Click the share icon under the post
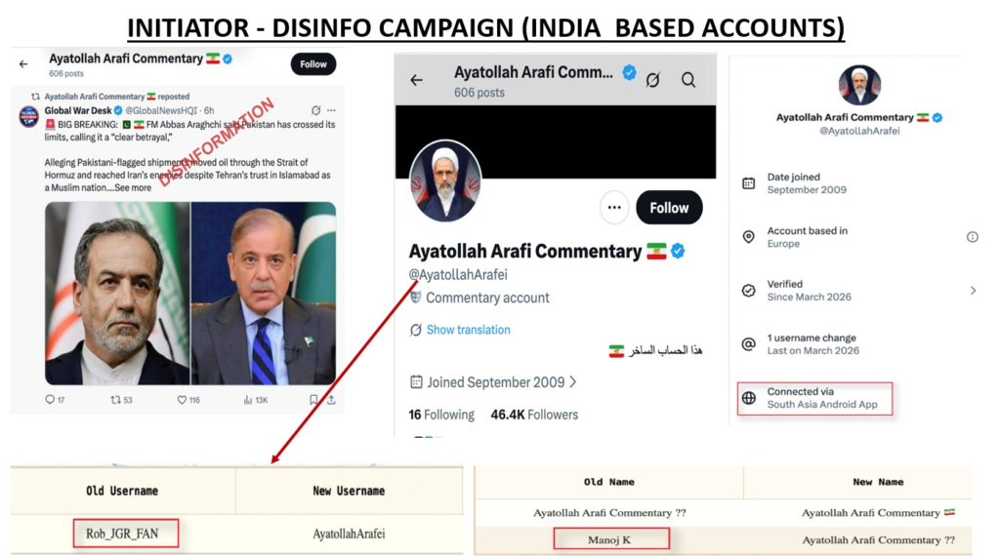 tap(331, 399)
